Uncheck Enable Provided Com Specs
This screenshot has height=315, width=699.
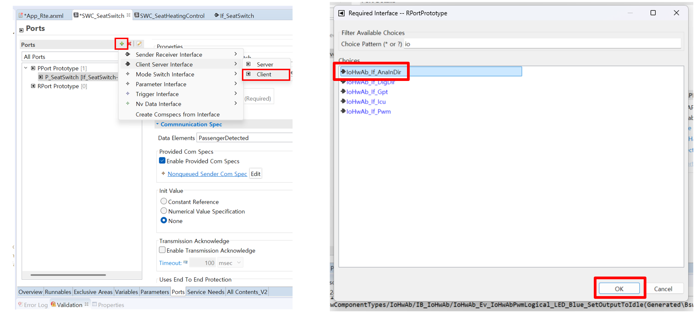(x=162, y=161)
